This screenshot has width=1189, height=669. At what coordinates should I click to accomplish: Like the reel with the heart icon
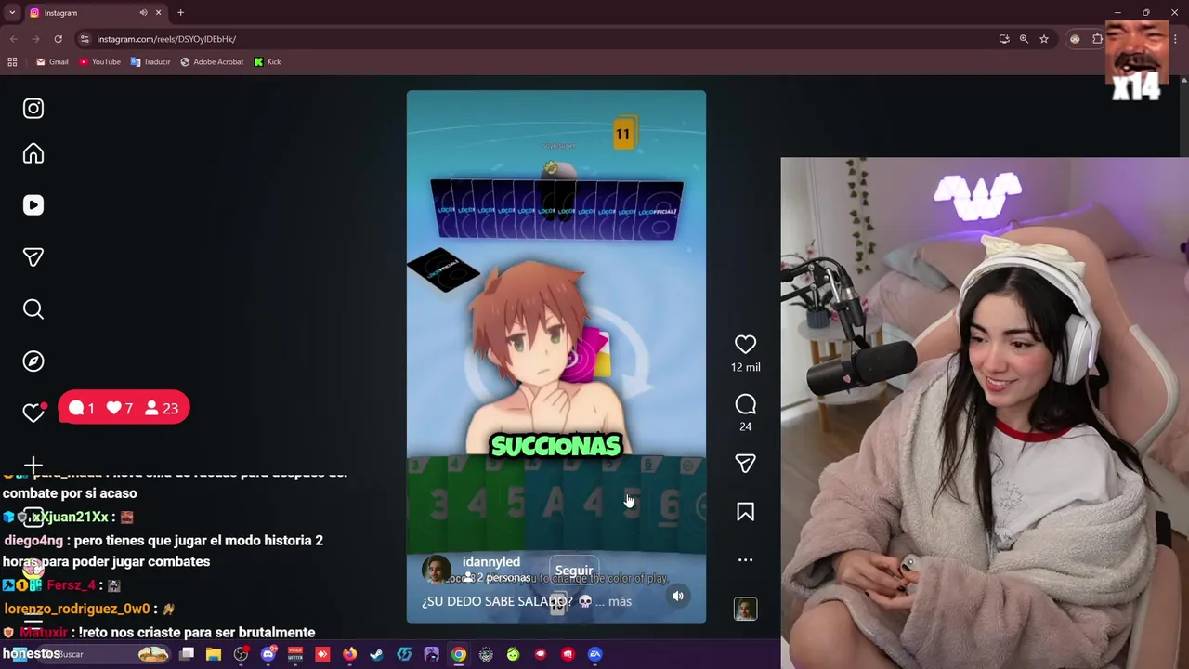[x=745, y=345]
